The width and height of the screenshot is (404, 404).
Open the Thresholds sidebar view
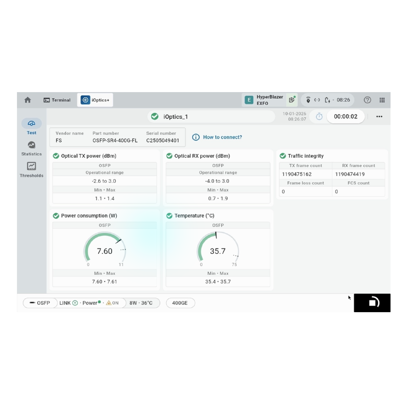click(x=32, y=170)
